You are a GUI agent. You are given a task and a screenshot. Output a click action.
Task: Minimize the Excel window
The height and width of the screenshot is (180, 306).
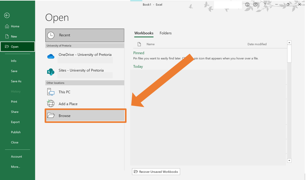276,5
